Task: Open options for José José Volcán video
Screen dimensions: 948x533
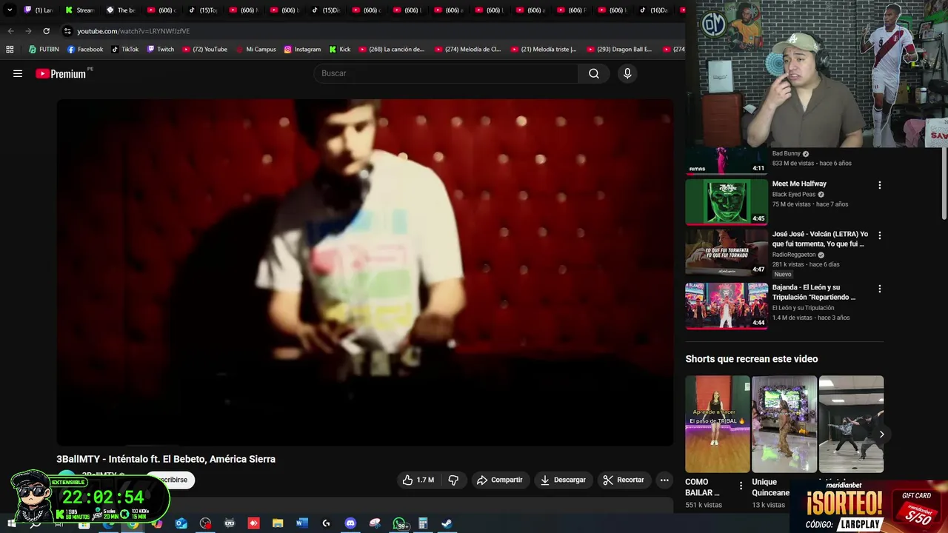Action: tap(880, 235)
